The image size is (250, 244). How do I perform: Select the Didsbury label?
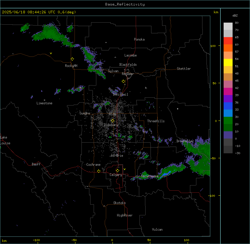click(111, 125)
